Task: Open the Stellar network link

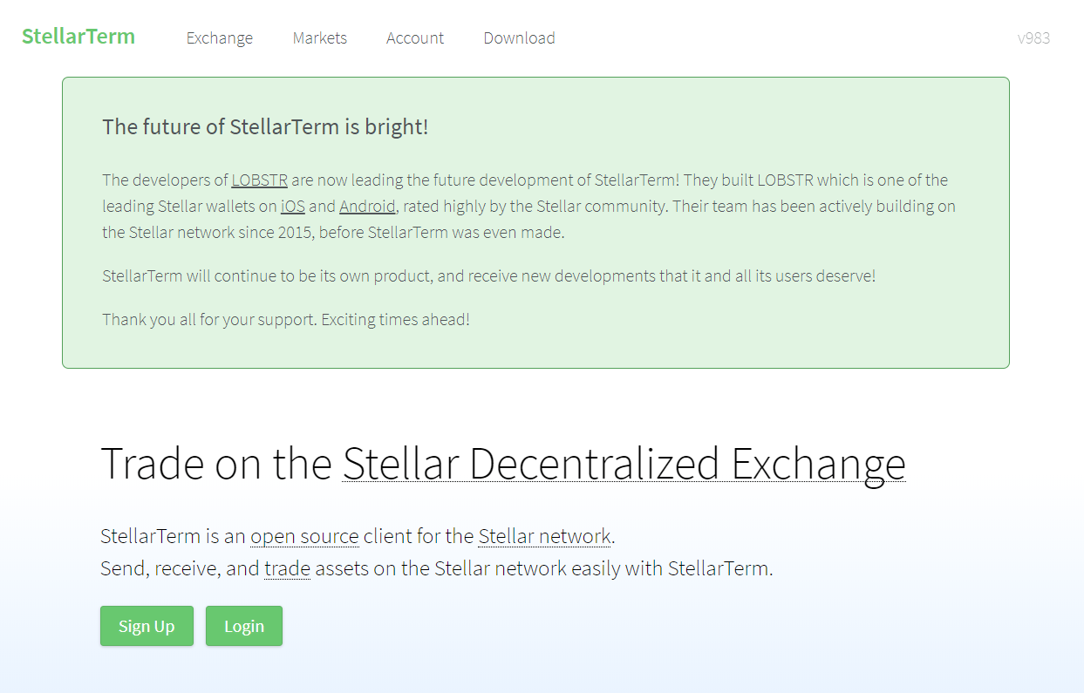Action: 544,536
